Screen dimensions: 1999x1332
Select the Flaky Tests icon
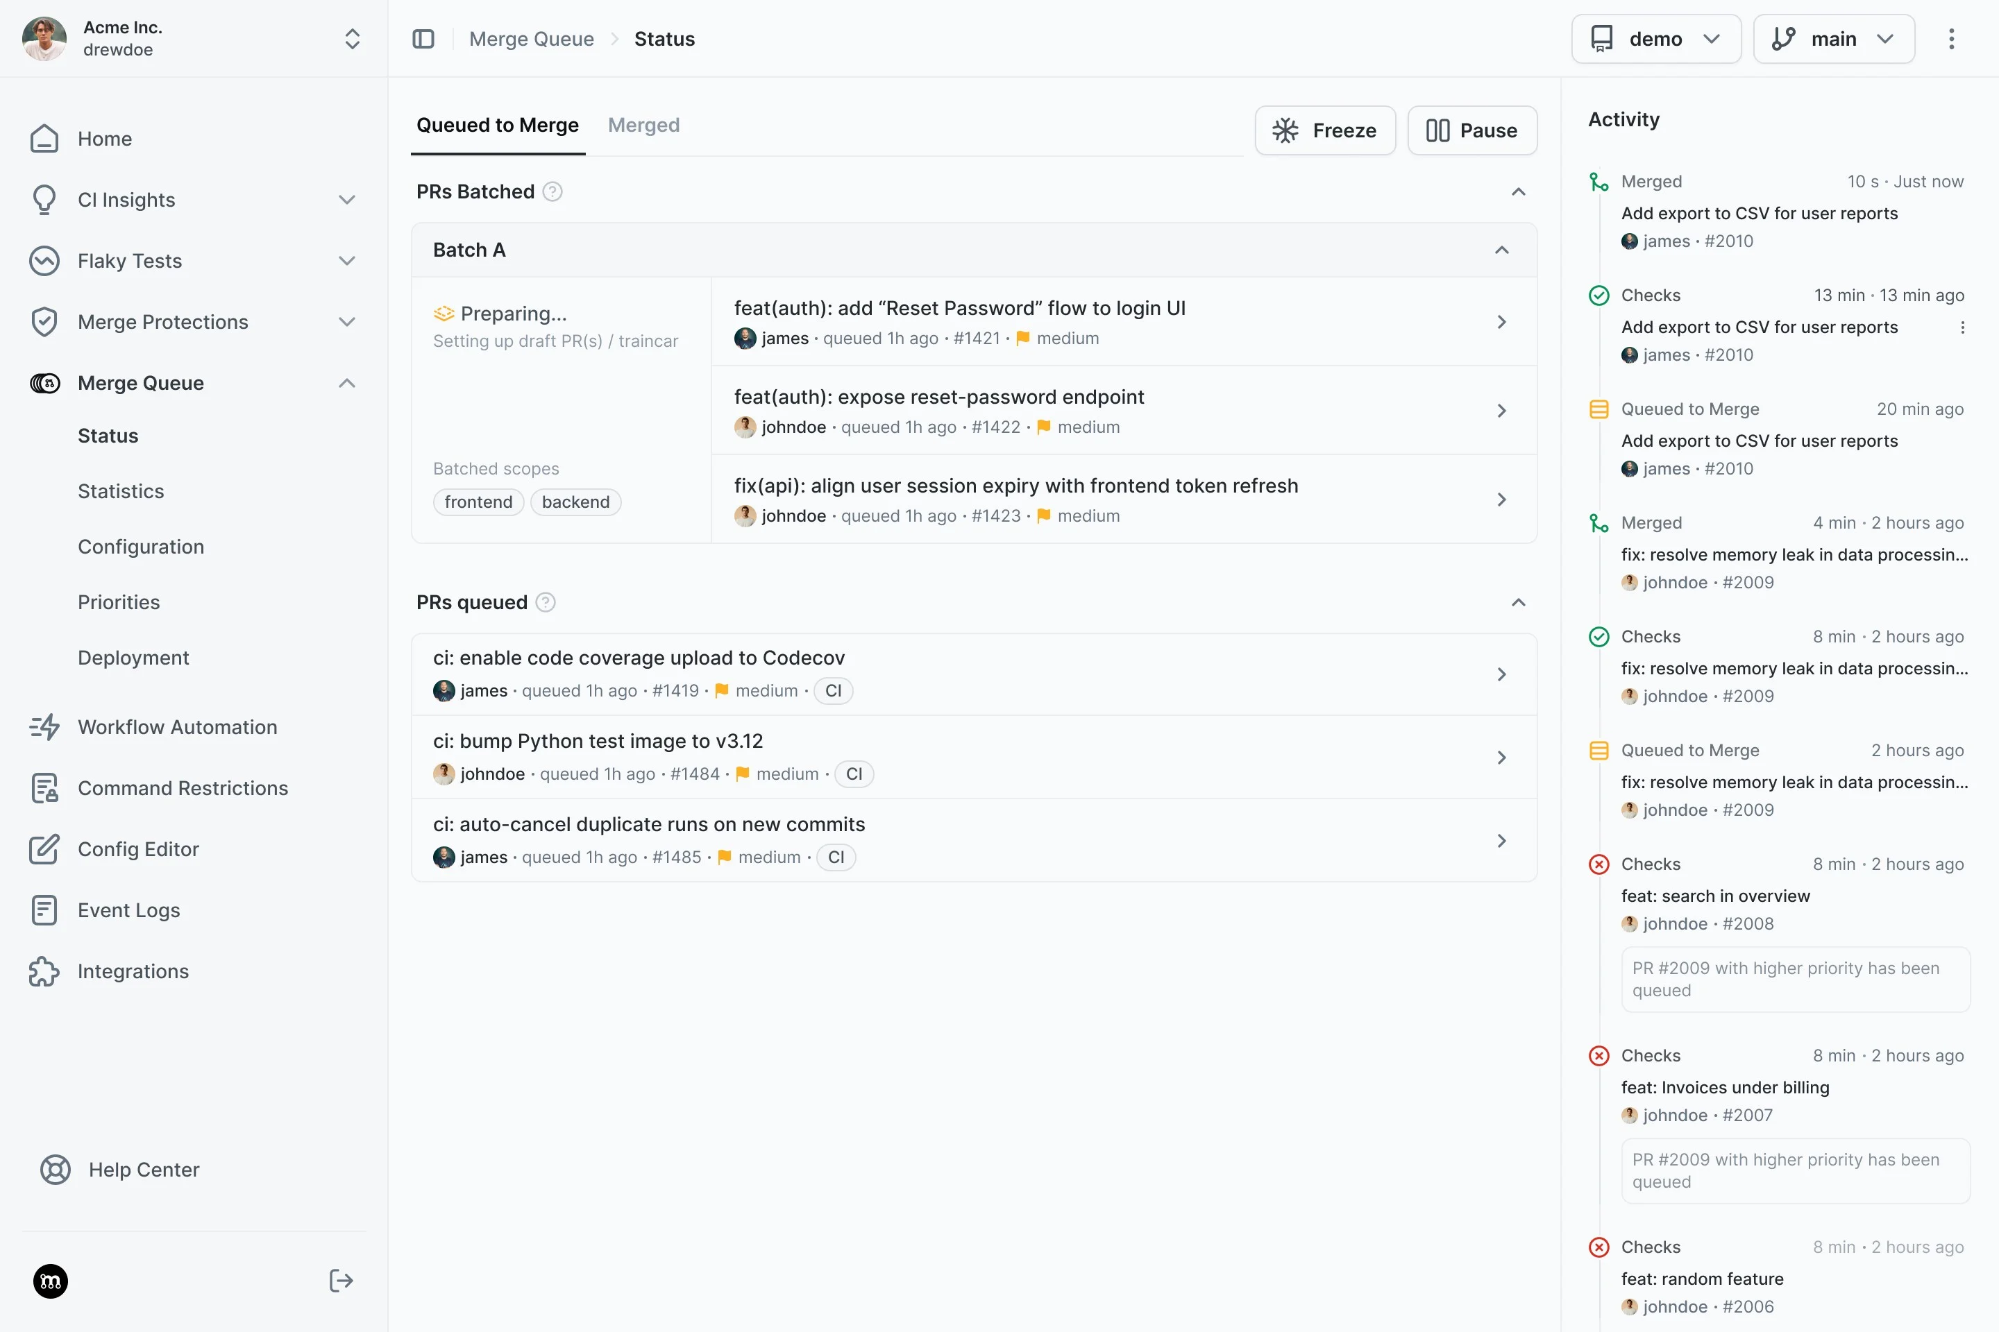point(44,261)
